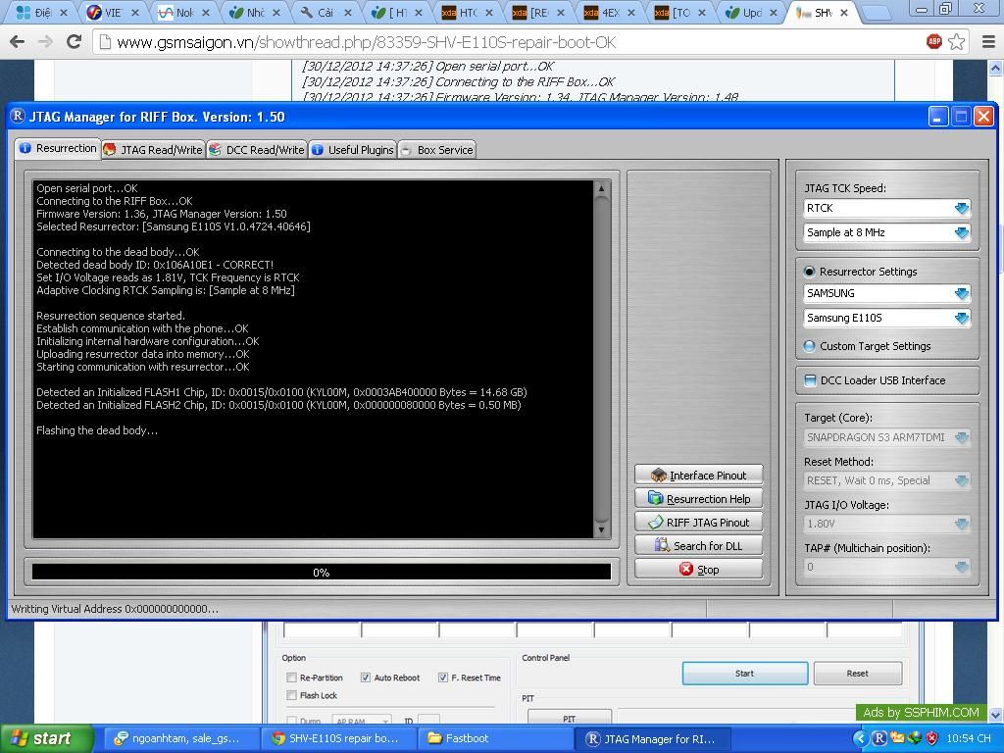Viewport: 1004px width, 753px height.
Task: Enable Flash Lock checkbox
Action: (292, 695)
